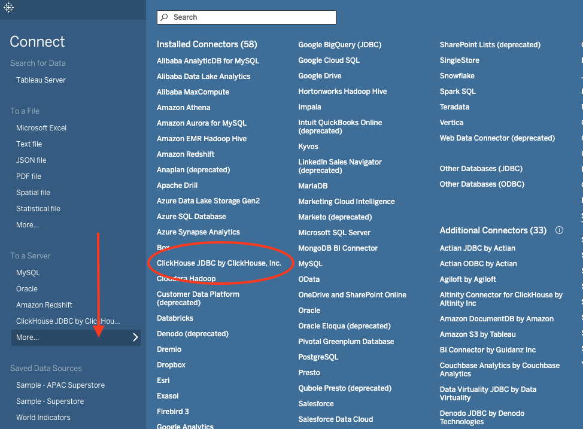
Task: Focus the connector Search field
Action: (251, 17)
